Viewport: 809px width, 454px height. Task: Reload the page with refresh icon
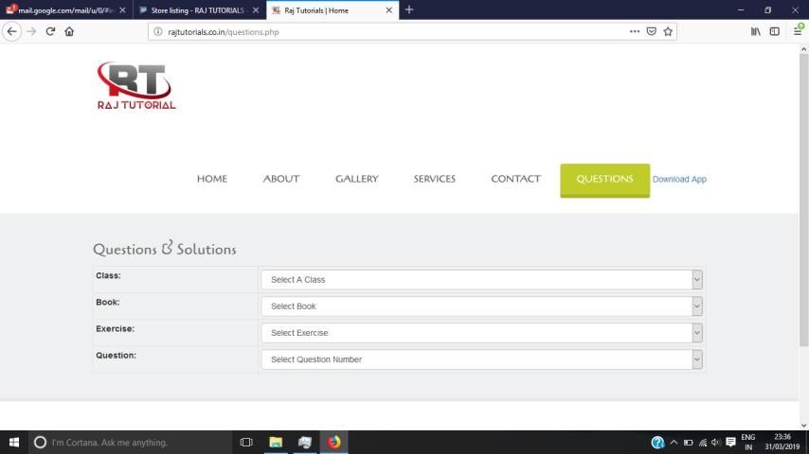click(49, 31)
